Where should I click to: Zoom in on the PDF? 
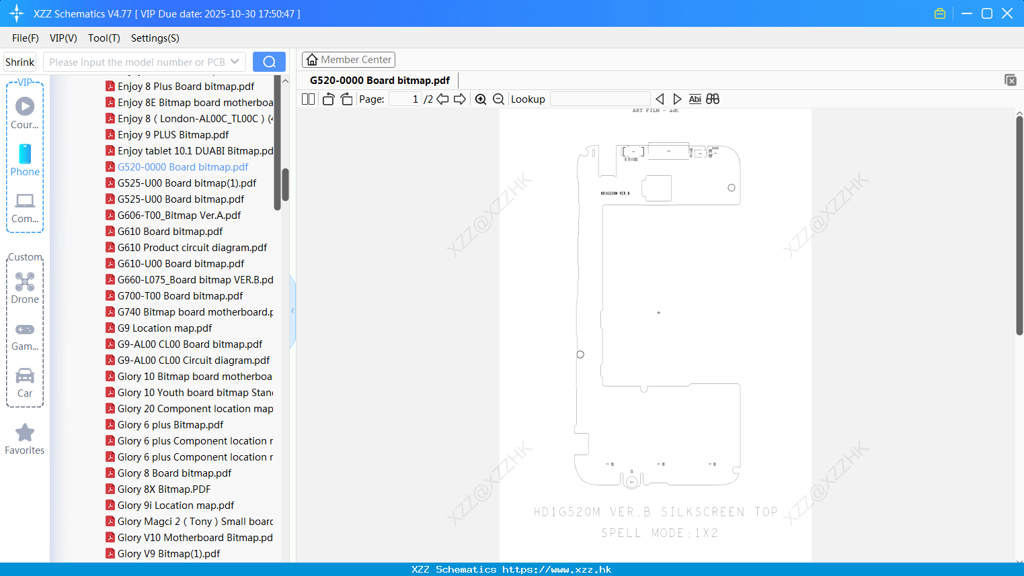coord(481,99)
